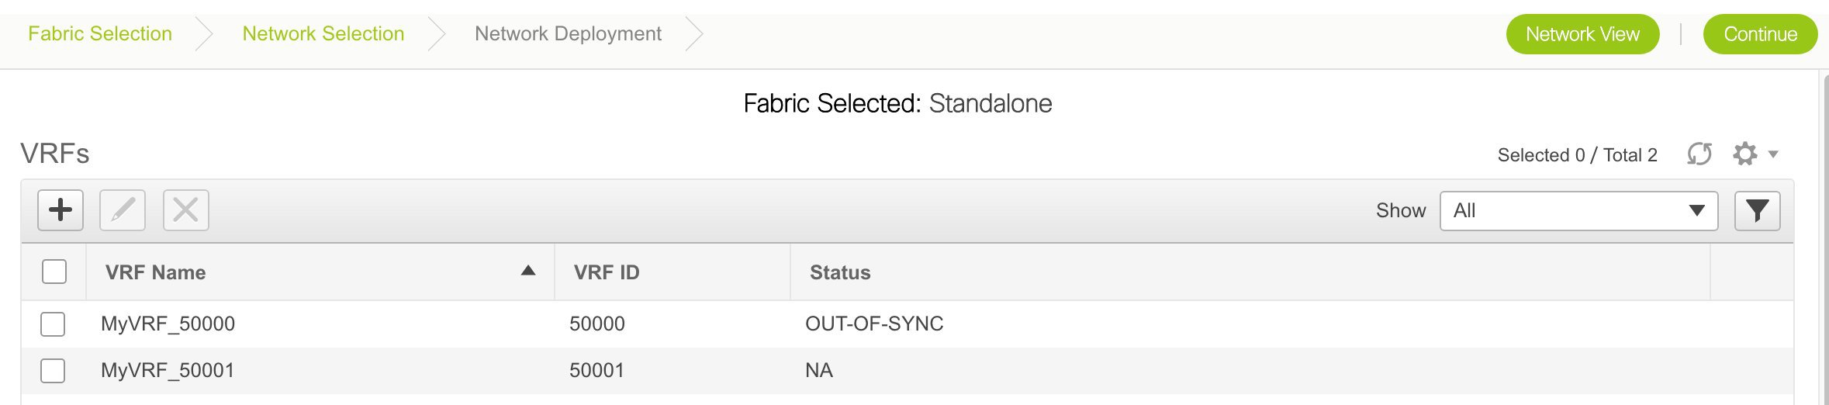The image size is (1829, 405).
Task: Check the MyVRF_50001 row checkbox
Action: point(53,371)
